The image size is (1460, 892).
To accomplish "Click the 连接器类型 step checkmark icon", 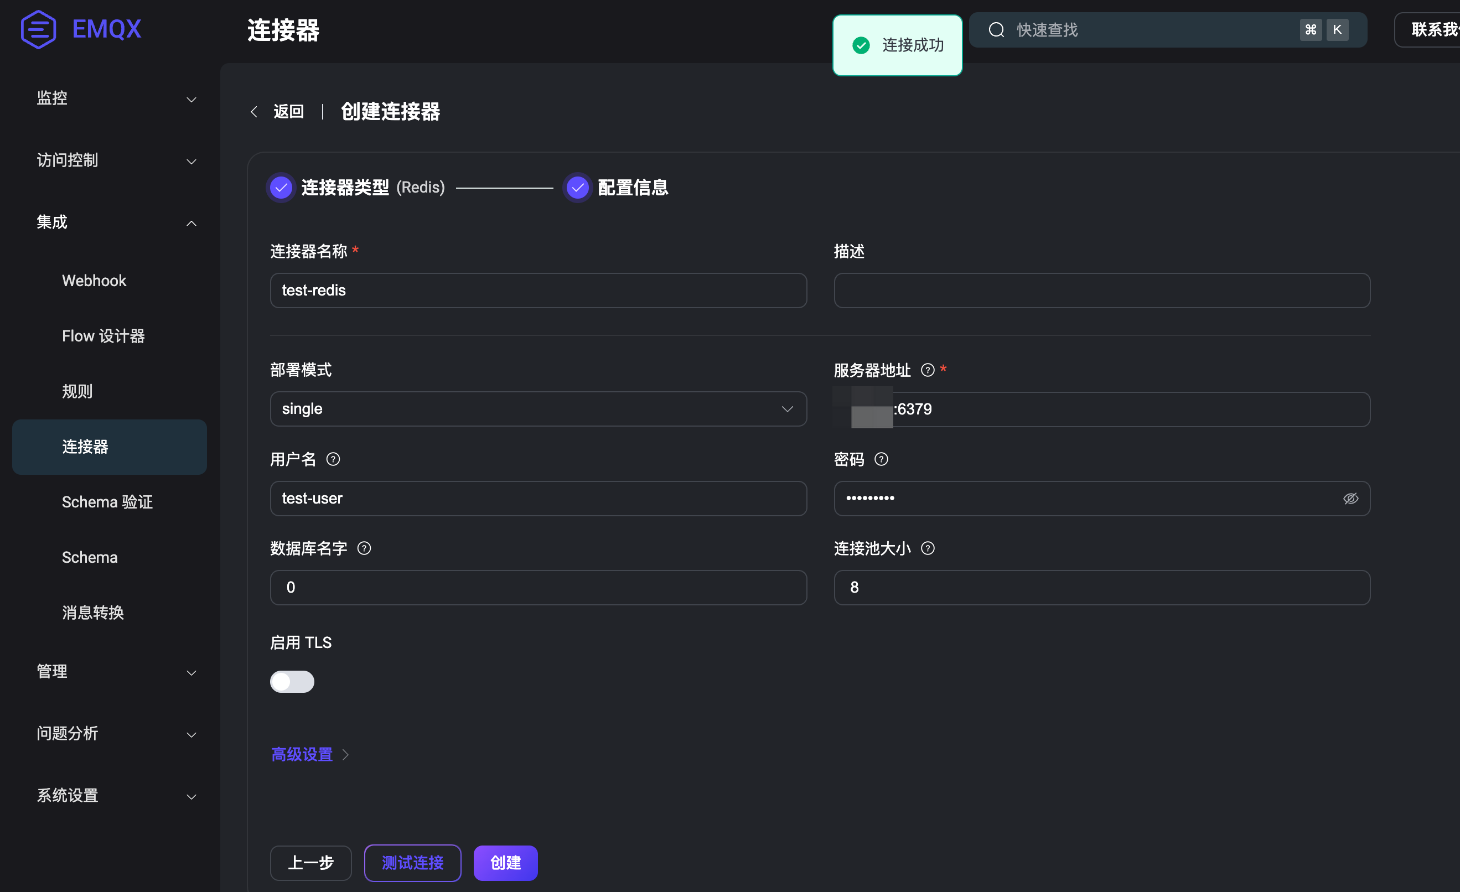I will tap(281, 188).
